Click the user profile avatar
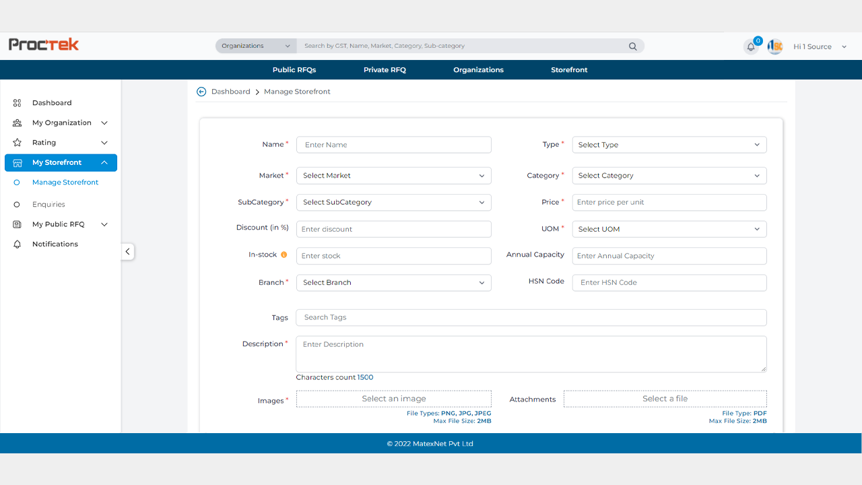The image size is (862, 485). (775, 46)
